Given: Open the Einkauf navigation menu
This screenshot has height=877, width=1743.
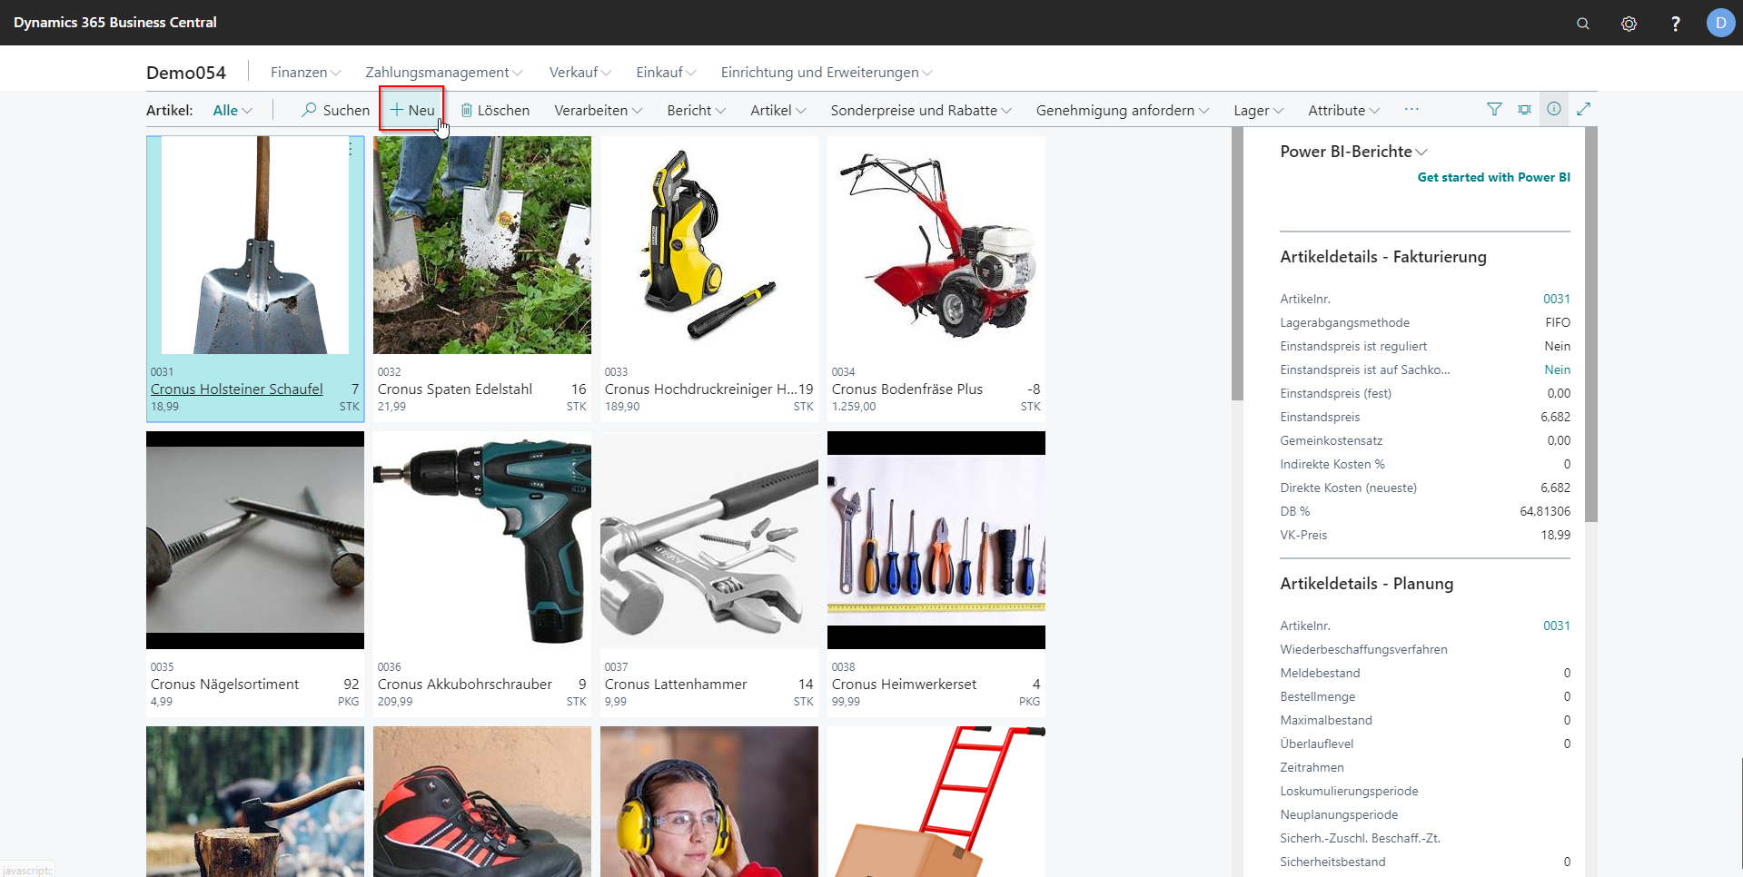Looking at the screenshot, I should [666, 72].
